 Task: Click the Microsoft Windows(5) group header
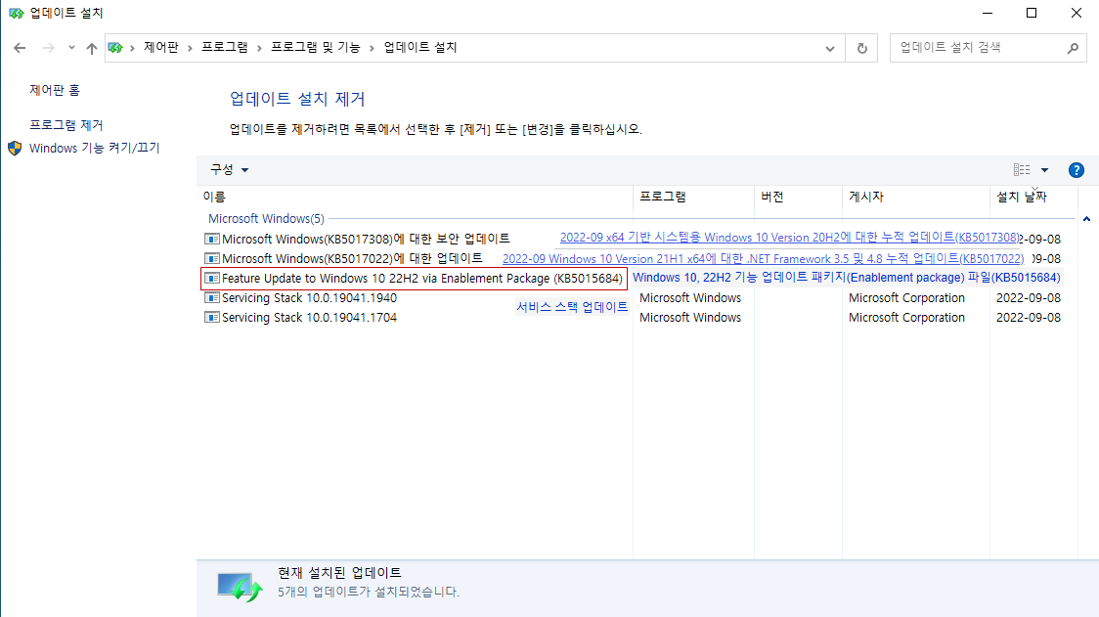pos(266,219)
